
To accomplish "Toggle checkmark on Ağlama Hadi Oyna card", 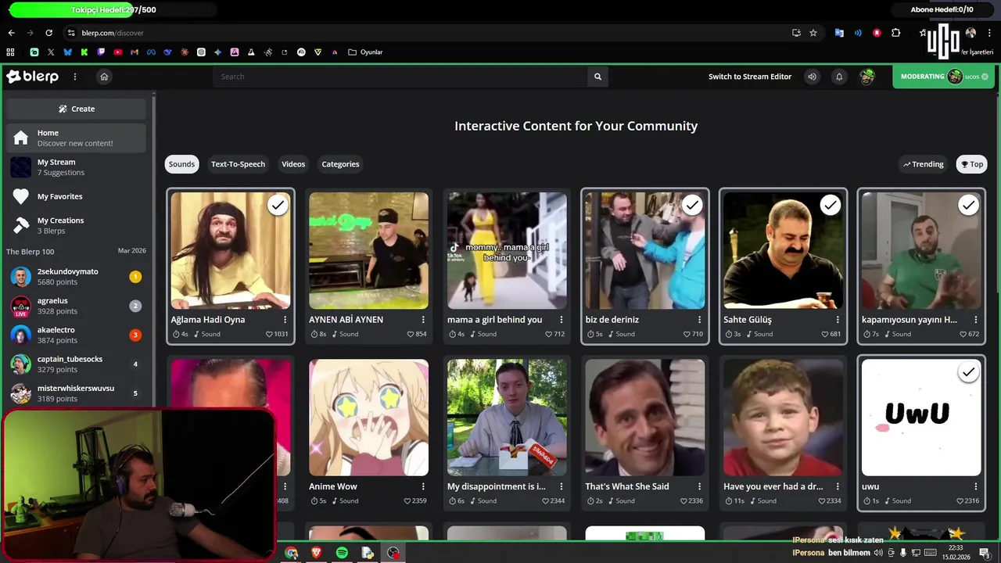I will 278,205.
